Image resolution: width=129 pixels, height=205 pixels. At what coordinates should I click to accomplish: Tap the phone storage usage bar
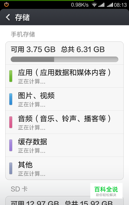pyautogui.click(x=64, y=59)
